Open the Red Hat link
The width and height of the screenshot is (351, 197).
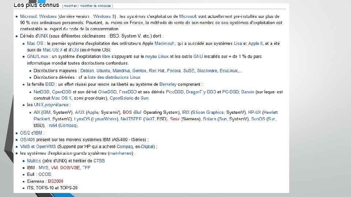[x=156, y=70]
